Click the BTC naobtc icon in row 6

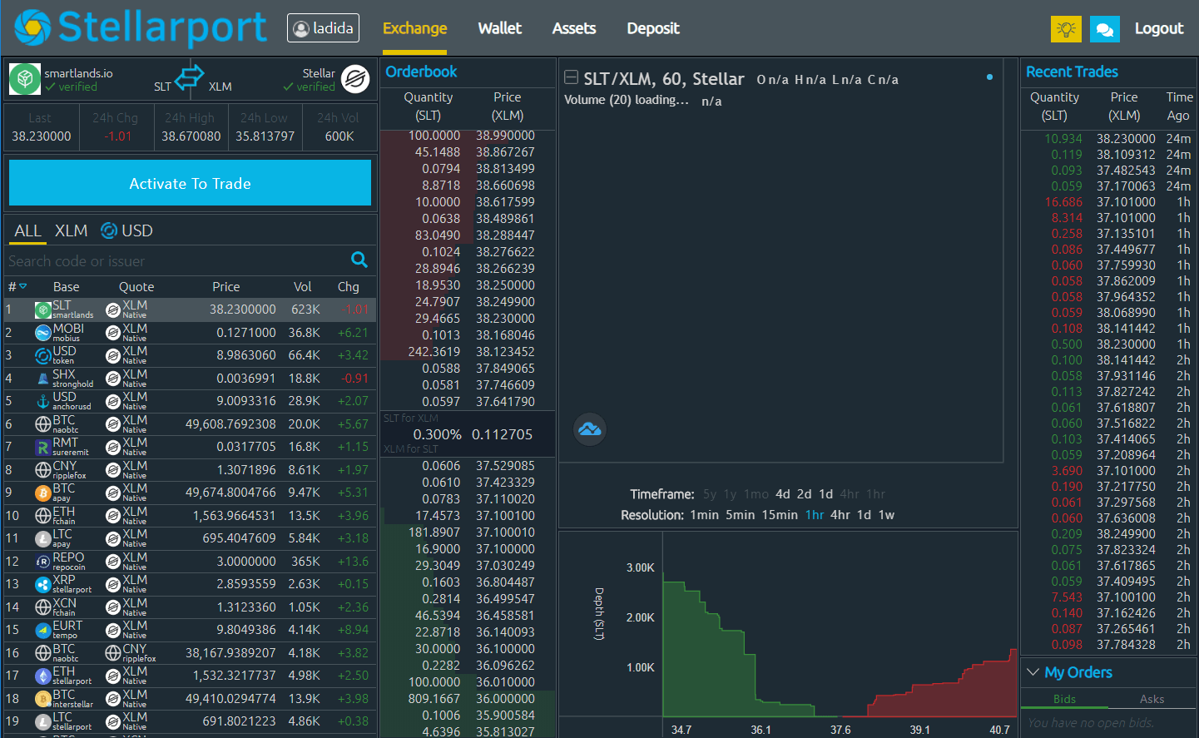(43, 424)
